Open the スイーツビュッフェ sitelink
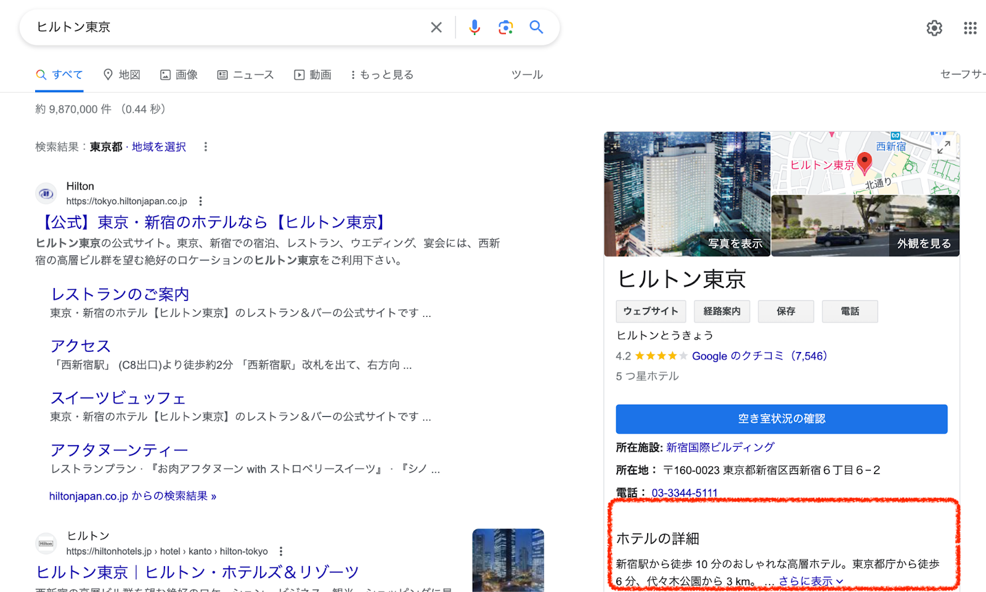Image resolution: width=986 pixels, height=592 pixels. click(118, 398)
